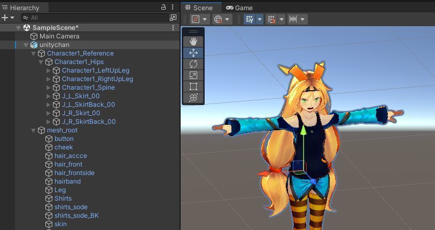Select Character1_Spine in the hierarchy

click(x=88, y=88)
